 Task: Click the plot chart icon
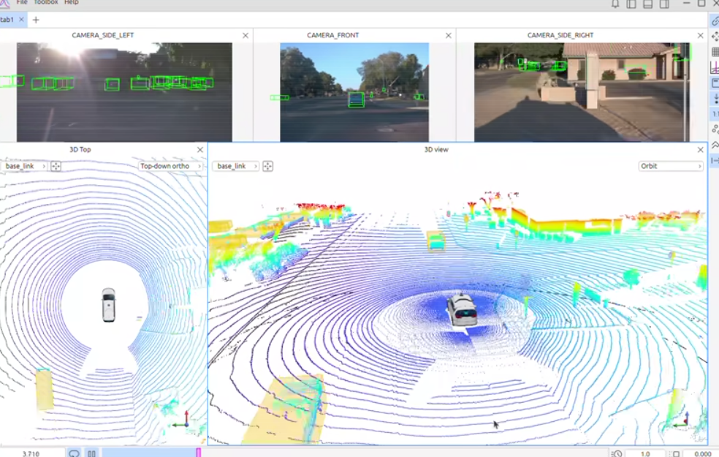(x=715, y=67)
